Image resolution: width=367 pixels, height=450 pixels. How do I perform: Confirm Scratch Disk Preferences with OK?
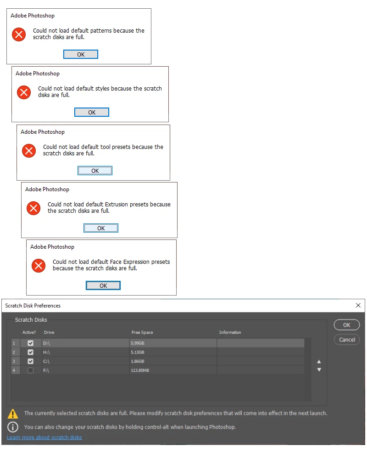[x=347, y=325]
